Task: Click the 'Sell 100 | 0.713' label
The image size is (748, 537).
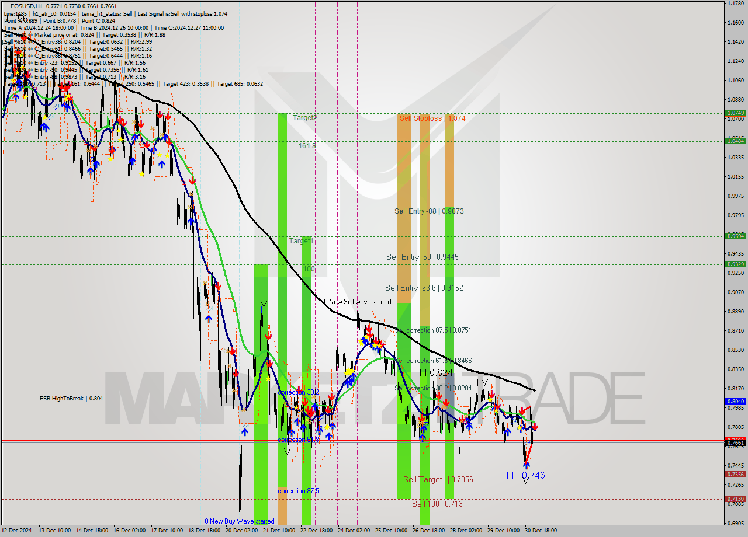Action: pos(437,504)
